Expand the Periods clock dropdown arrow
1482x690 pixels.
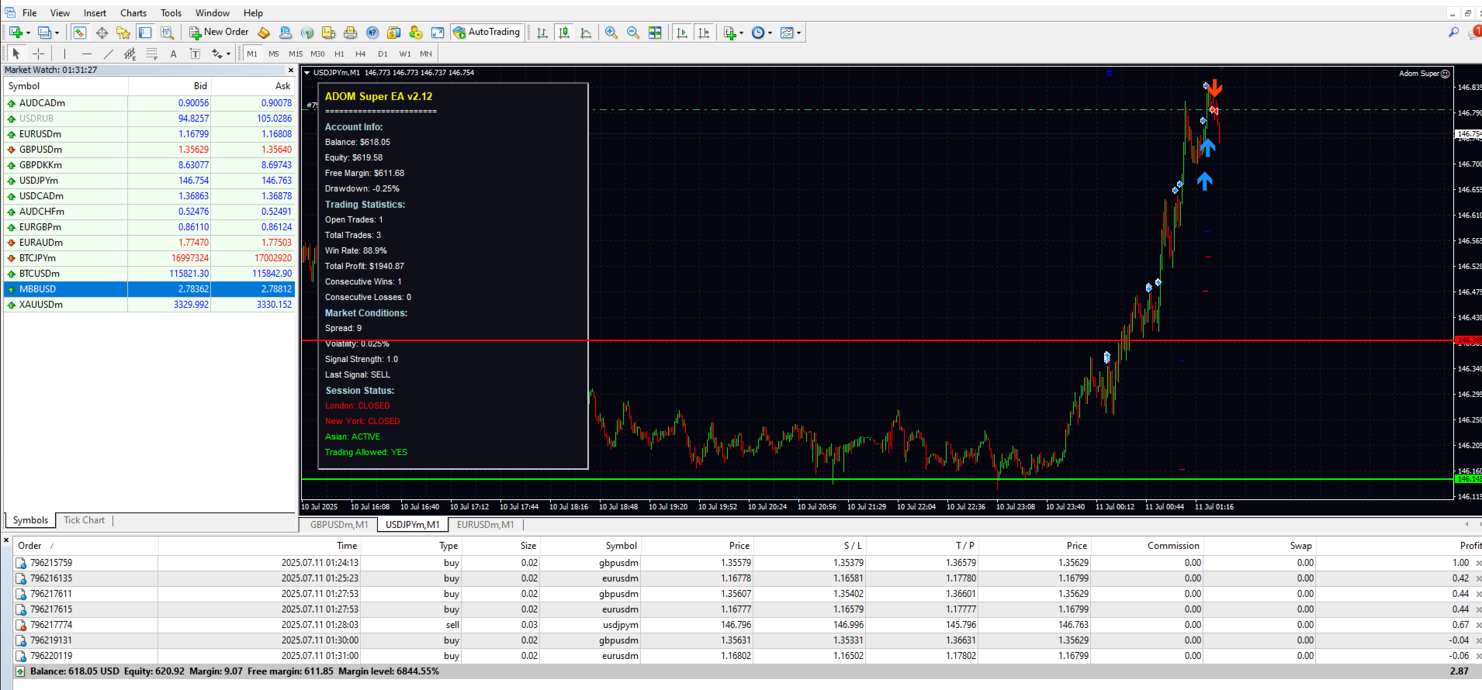[770, 33]
